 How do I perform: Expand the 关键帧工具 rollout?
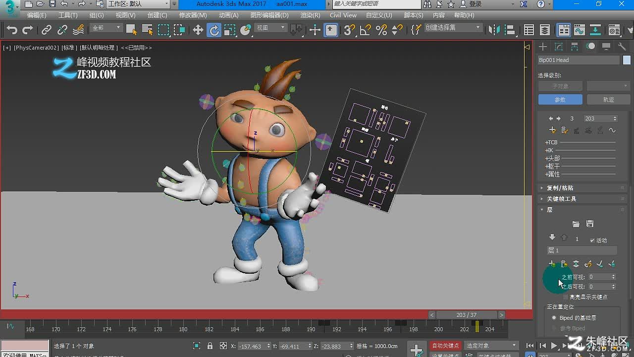pos(582,199)
